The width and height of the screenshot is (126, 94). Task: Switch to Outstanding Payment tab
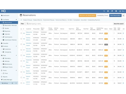coord(94,20)
